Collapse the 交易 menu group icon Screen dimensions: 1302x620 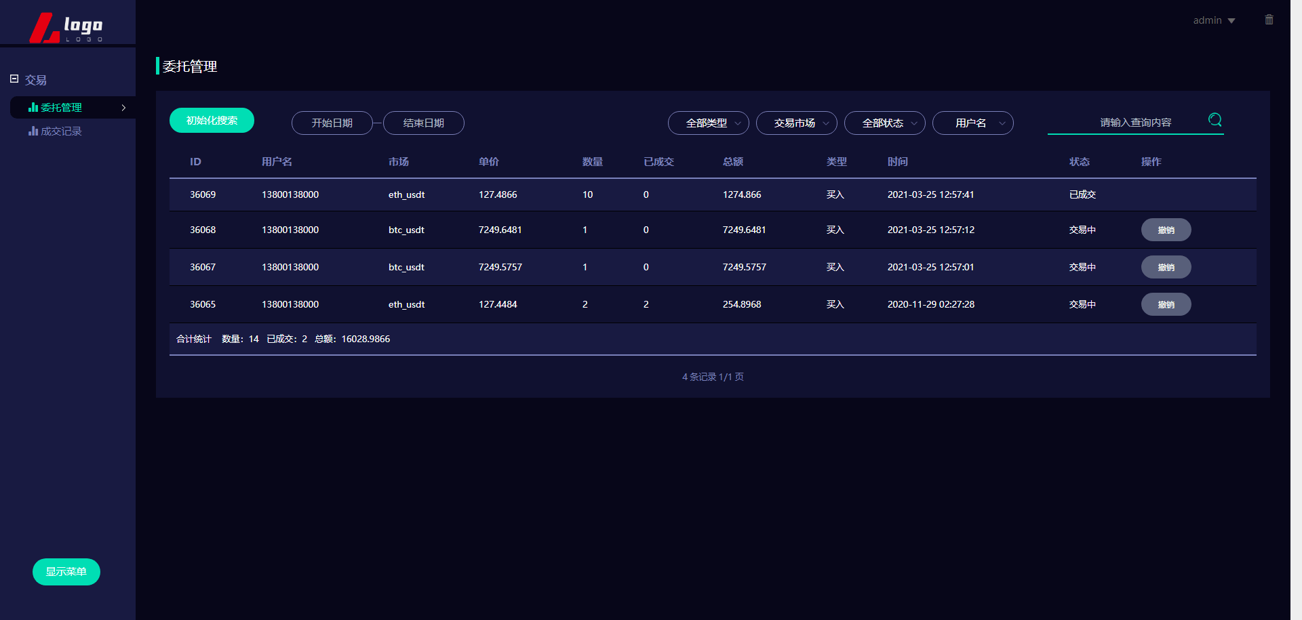(14, 79)
